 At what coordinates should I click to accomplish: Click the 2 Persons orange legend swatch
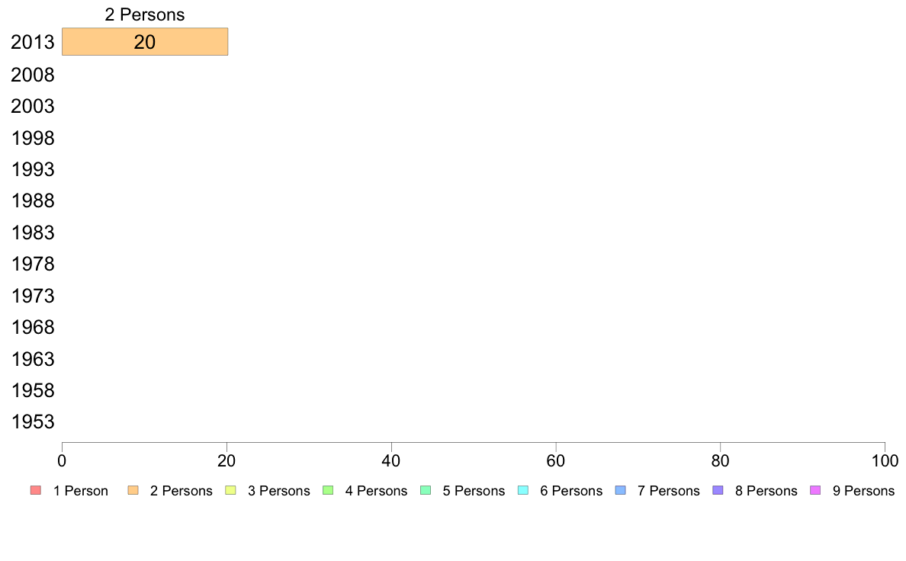coord(133,491)
